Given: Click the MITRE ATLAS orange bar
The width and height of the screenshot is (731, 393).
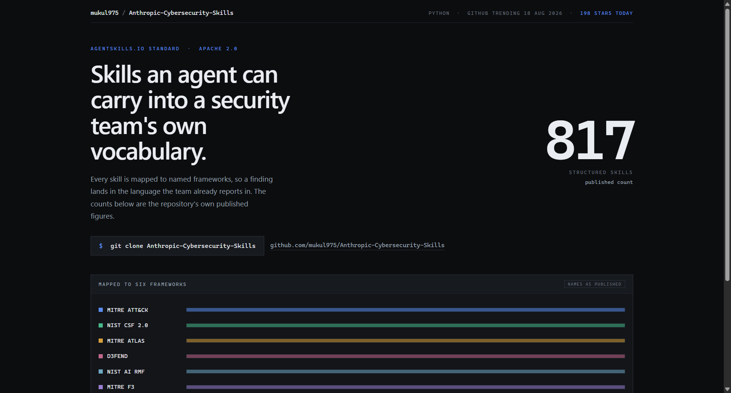Looking at the screenshot, I should pos(405,341).
